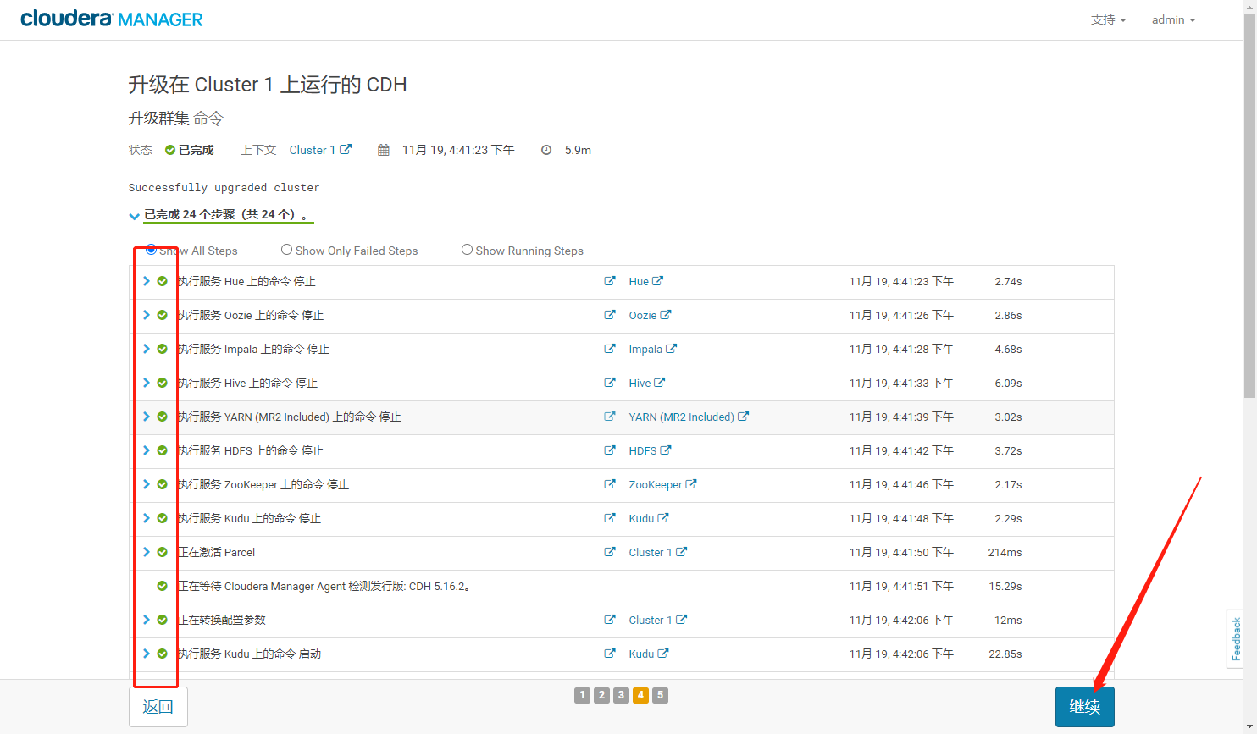Go to wizard step 3
This screenshot has height=734, width=1257.
pyautogui.click(x=621, y=695)
